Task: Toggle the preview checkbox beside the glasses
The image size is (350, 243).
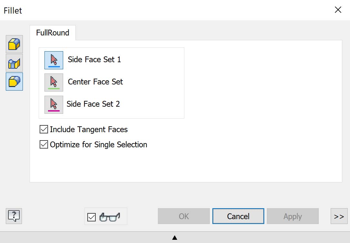Action: click(92, 217)
